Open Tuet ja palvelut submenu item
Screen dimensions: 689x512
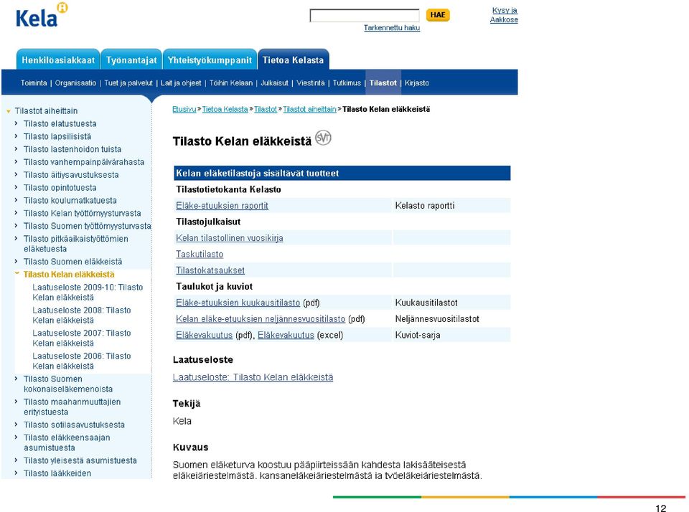pos(128,83)
